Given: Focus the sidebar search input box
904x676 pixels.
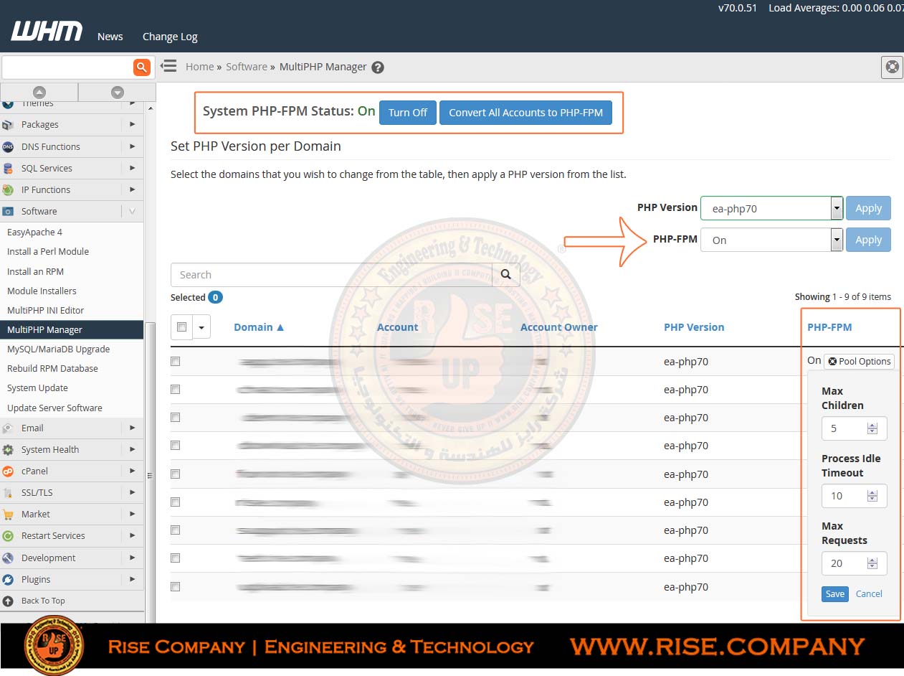Looking at the screenshot, I should 67,67.
